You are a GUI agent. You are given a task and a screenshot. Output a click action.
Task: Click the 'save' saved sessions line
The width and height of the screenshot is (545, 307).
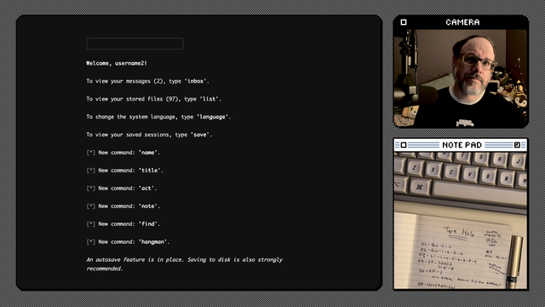149,135
